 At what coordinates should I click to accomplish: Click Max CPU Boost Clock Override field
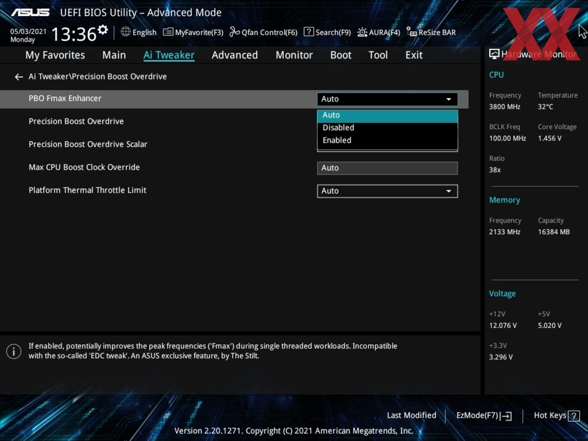(x=387, y=168)
